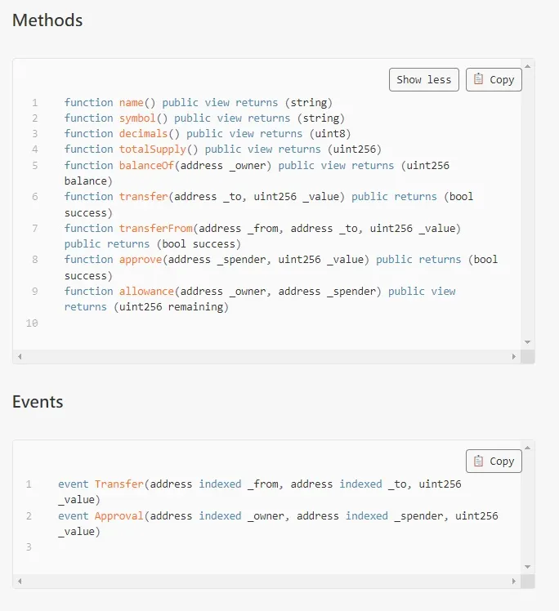Viewport: 559px width, 611px height.
Task: Click the up arrow of the Events vertical scrollbar
Action: point(527,447)
